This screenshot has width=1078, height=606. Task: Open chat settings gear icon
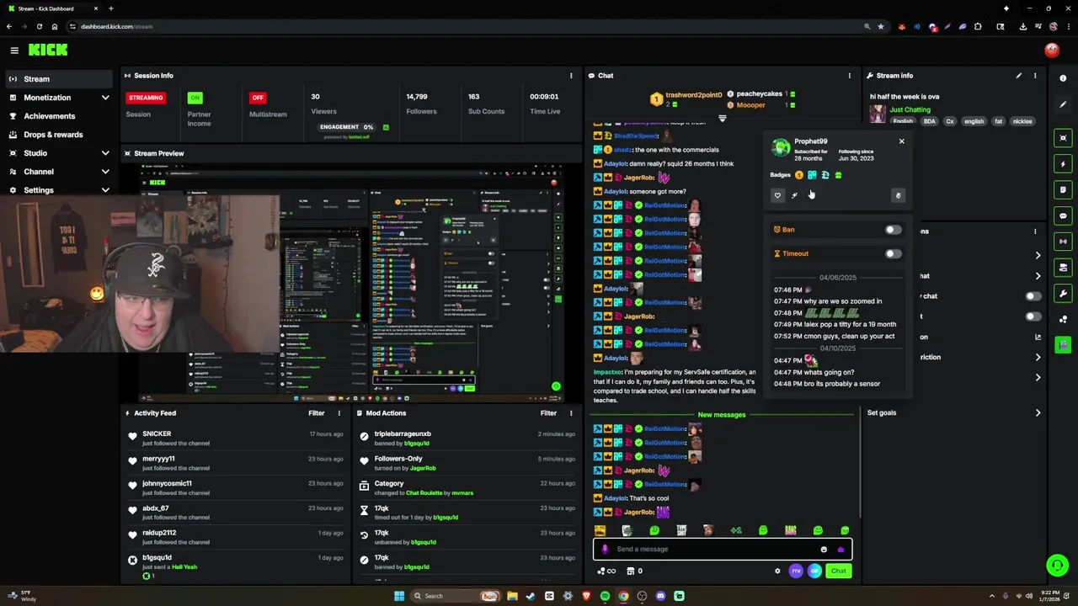click(x=777, y=571)
